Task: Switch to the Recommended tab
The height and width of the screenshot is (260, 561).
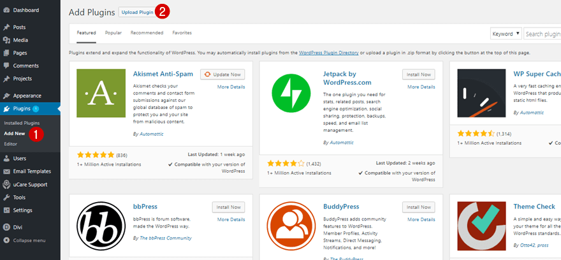Action: pos(147,32)
